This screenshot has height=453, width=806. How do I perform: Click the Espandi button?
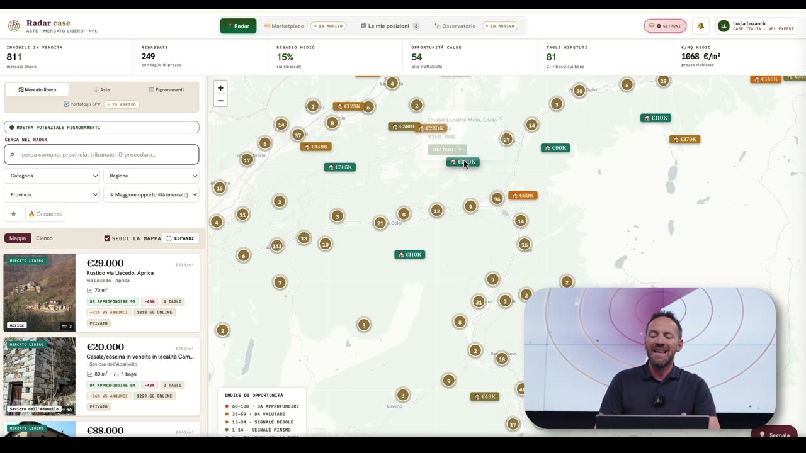pyautogui.click(x=180, y=238)
